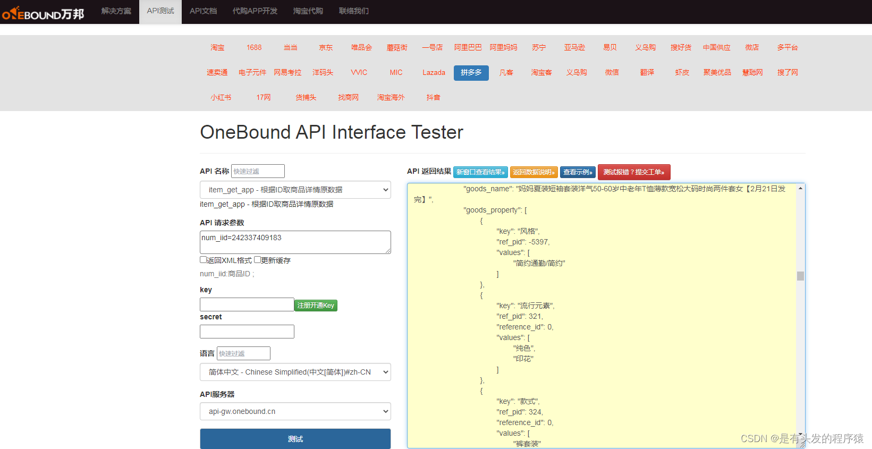Select the VVIC platform link
Screen dimensions: 872x449
coord(359,72)
